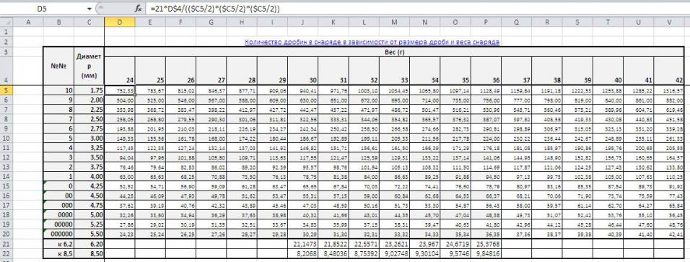Select cell P22 with value 9,84816
The height and width of the screenshot is (262, 690).
486,253
